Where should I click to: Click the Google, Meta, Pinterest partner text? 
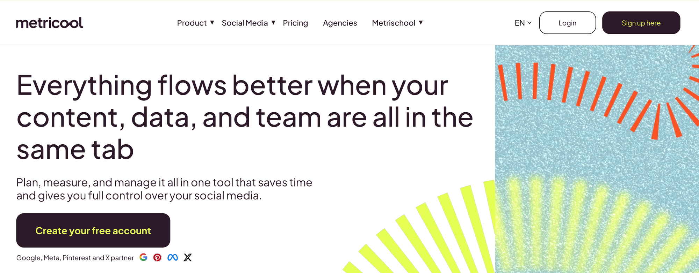(75, 258)
